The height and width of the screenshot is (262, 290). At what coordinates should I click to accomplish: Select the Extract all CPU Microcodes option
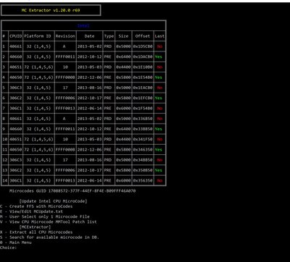[36, 232]
